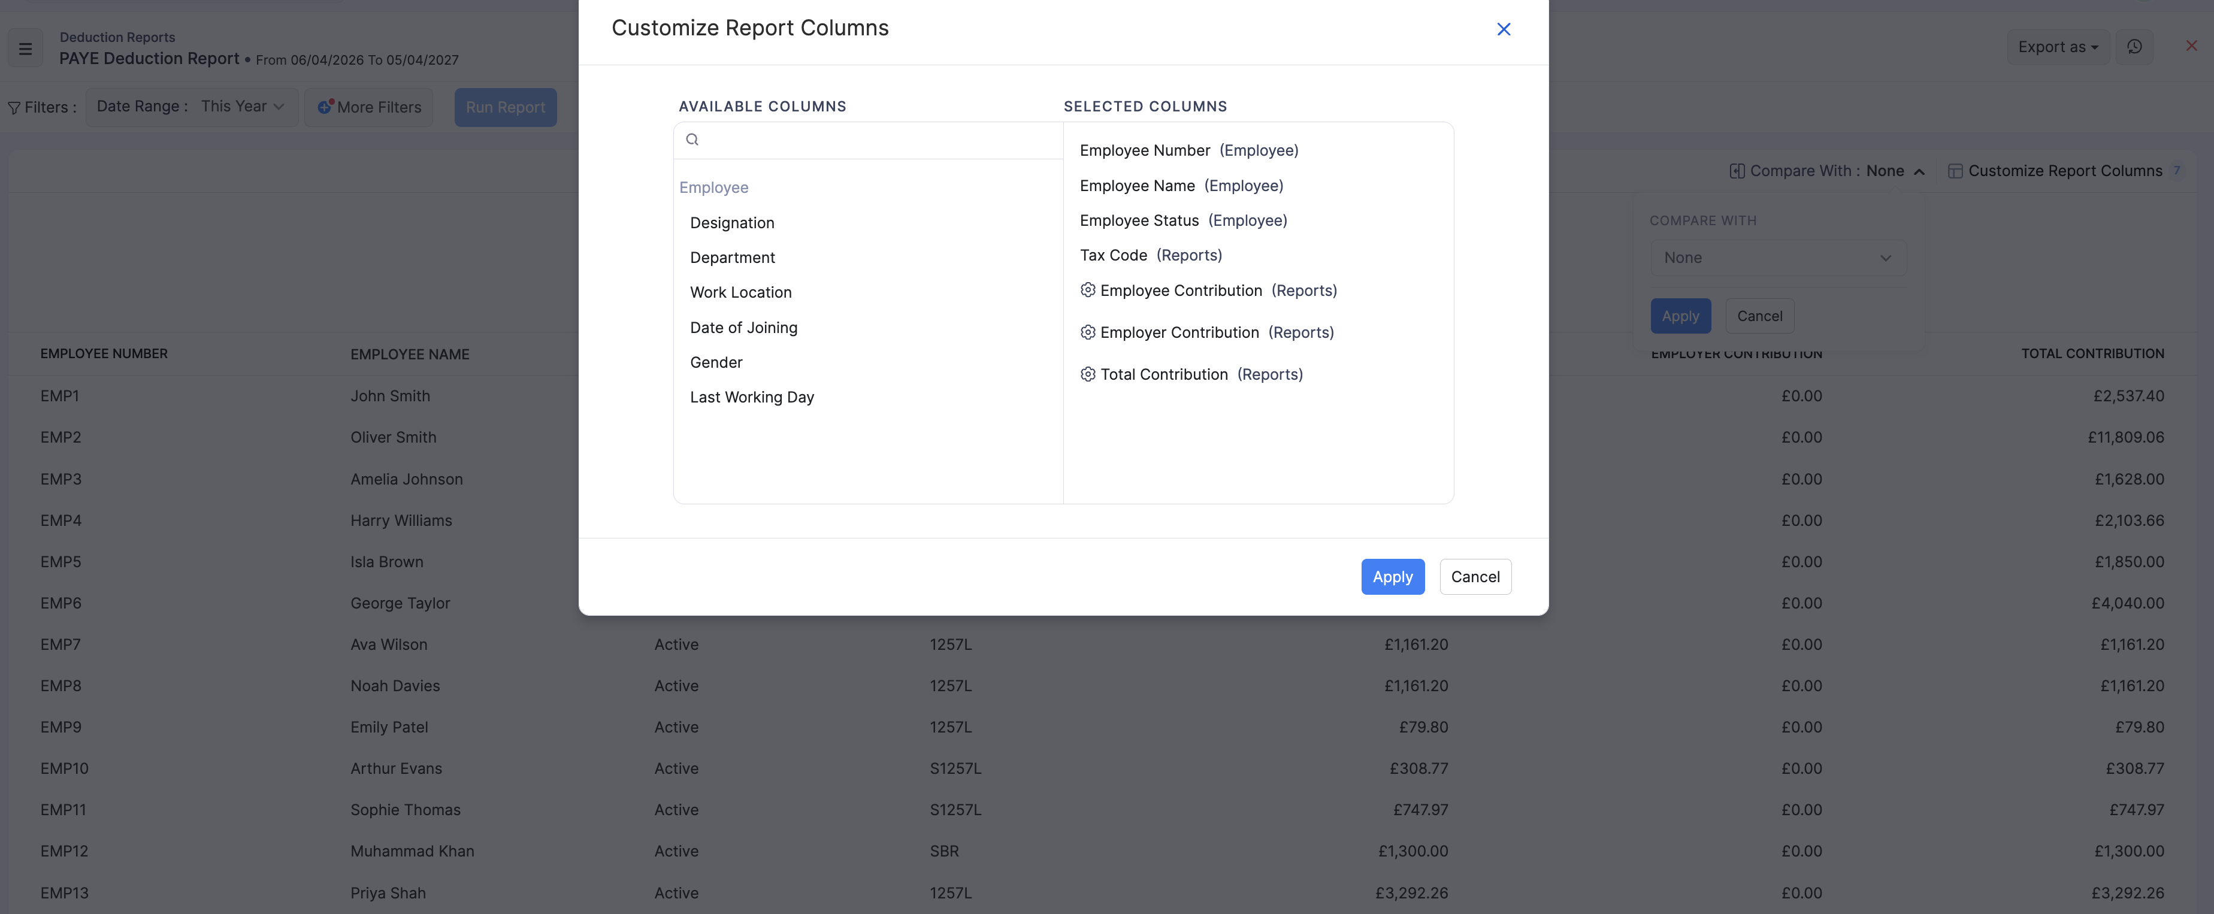2214x914 pixels.
Task: Open Customize Report Columns link
Action: pos(2064,171)
